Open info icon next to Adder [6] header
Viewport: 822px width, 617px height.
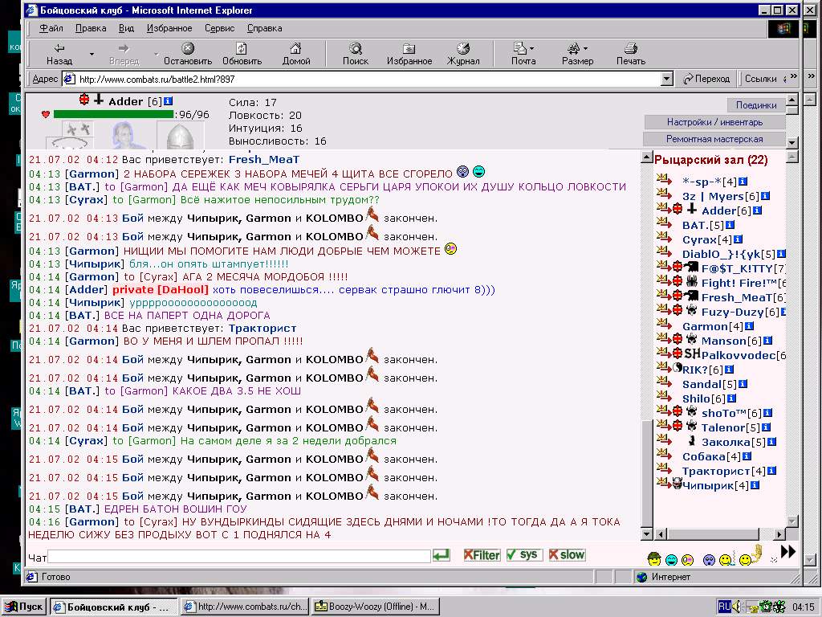point(168,100)
